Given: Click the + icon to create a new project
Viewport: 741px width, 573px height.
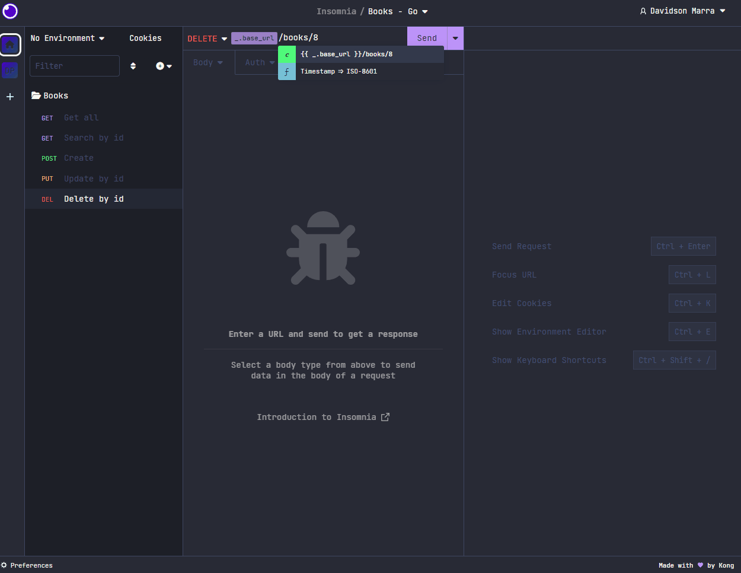Looking at the screenshot, I should (x=10, y=97).
